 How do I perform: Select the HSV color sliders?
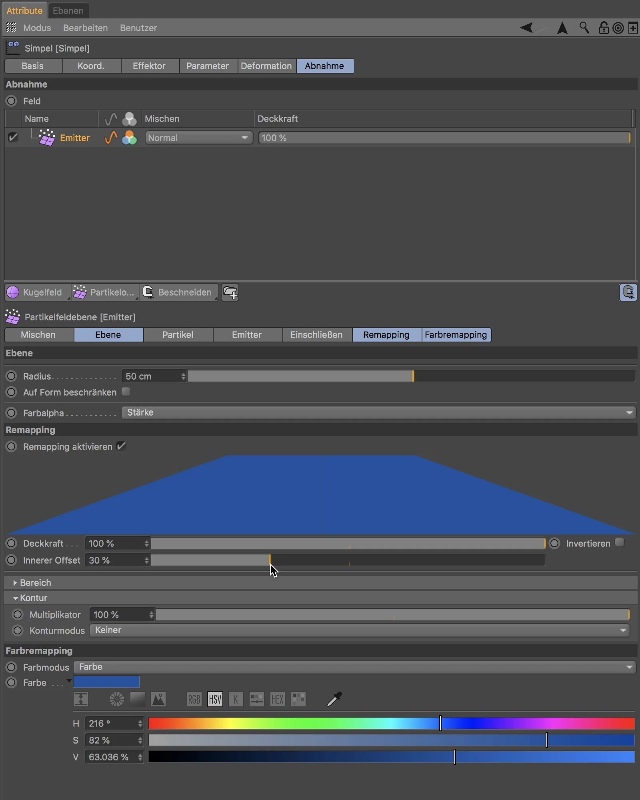[x=215, y=699]
